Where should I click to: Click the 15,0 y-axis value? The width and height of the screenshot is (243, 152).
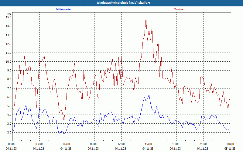pos(9,17)
